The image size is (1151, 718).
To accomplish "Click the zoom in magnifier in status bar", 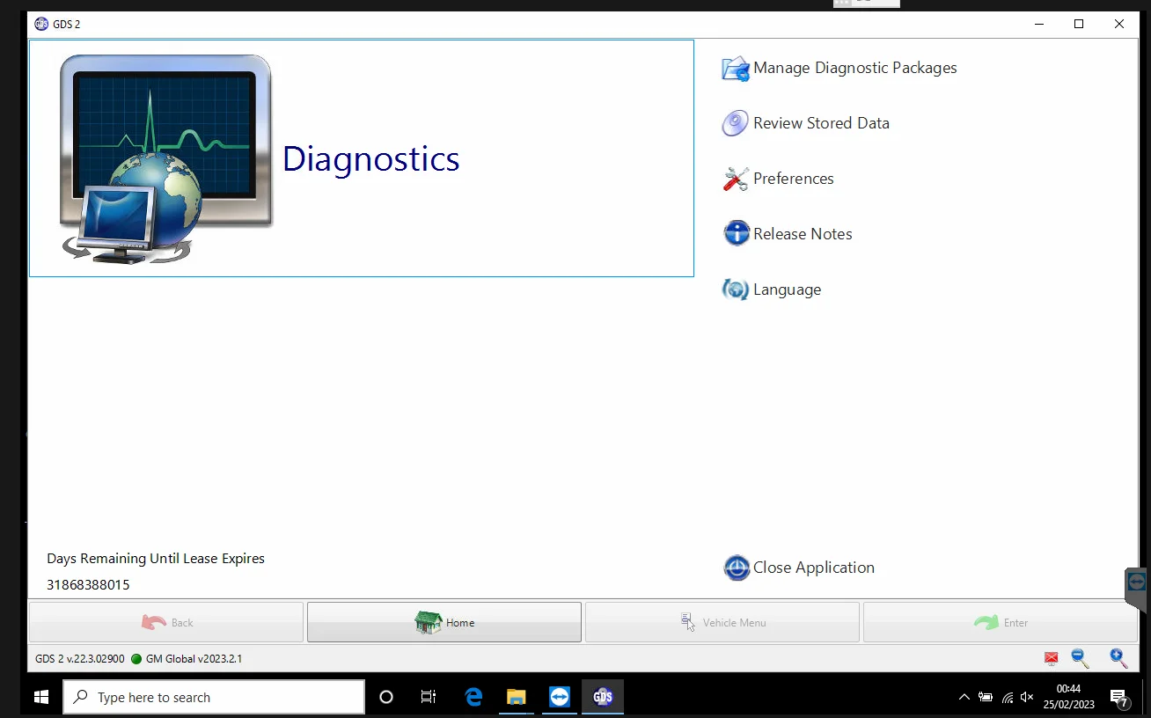I will [1118, 657].
